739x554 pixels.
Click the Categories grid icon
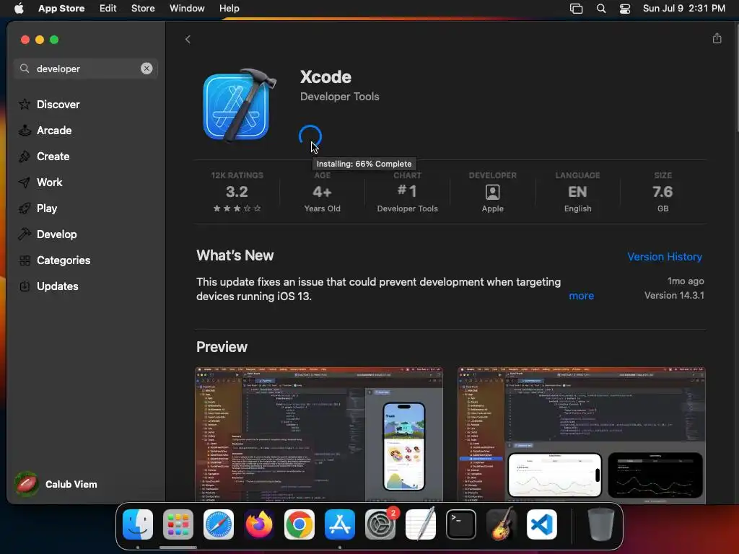(25, 260)
